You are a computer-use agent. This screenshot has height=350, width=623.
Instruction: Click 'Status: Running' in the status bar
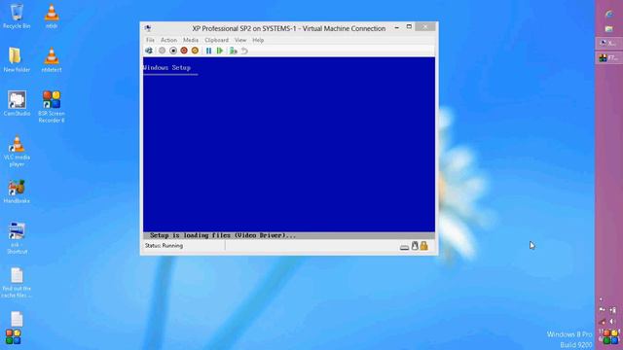pos(164,246)
